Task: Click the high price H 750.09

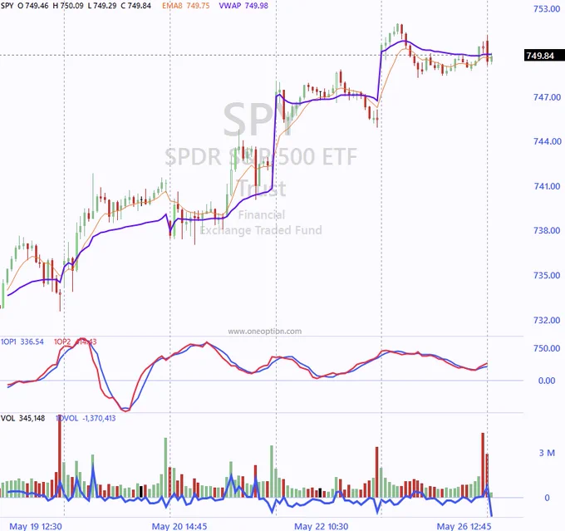Action: [68, 6]
